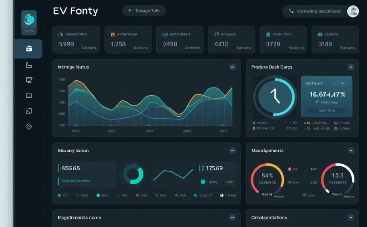Click the orange icon on Achartelker card

pos(113,35)
